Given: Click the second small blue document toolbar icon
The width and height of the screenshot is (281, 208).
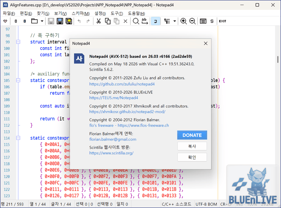Looking at the screenshot, I should tap(25, 21).
